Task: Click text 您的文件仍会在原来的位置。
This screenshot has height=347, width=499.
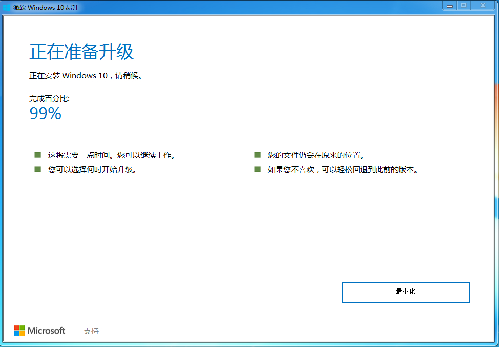Action: click(316, 155)
